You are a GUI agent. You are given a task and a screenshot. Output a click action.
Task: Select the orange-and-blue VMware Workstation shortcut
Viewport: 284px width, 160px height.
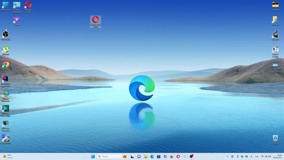[5, 96]
